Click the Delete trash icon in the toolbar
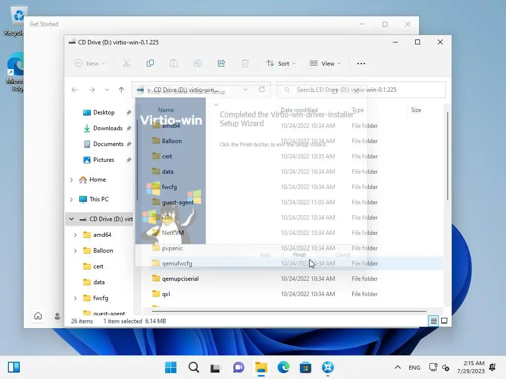 [245, 64]
